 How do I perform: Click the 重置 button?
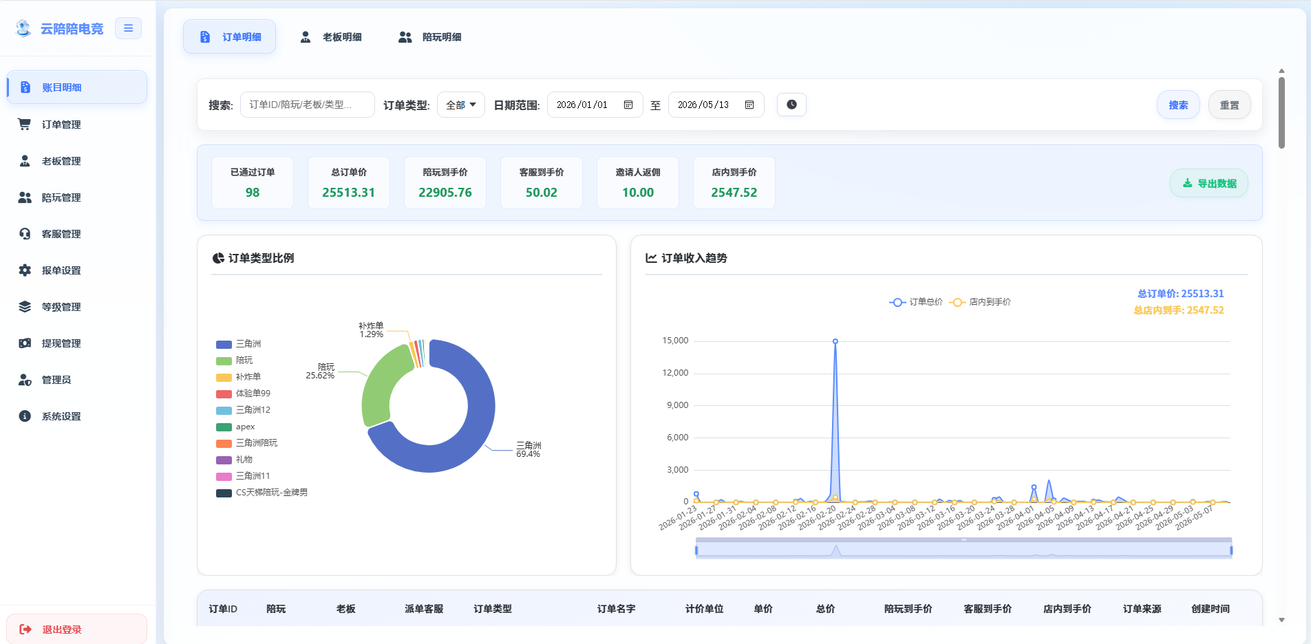point(1230,105)
